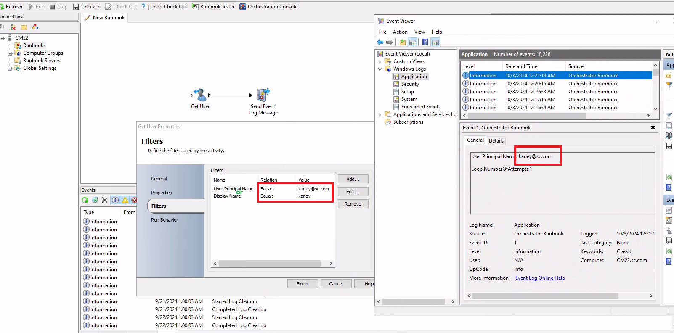Click the Back arrow in Event Viewer toolbar
The image size is (674, 333).
(x=380, y=42)
